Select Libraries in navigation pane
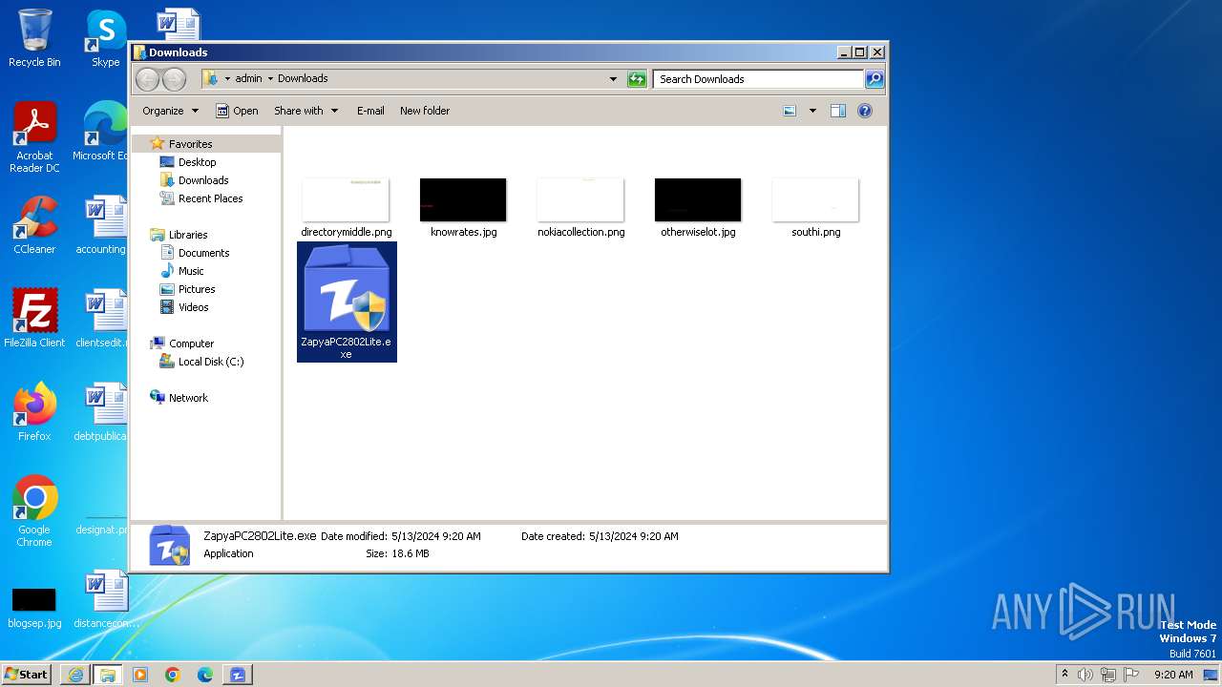The image size is (1222, 687). [188, 235]
